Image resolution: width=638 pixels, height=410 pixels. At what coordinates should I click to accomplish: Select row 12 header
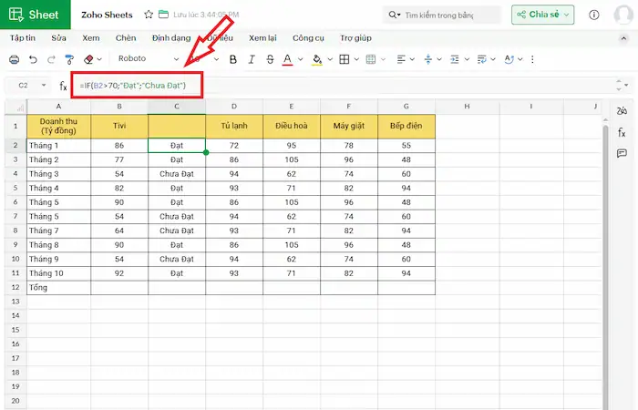pos(15,287)
